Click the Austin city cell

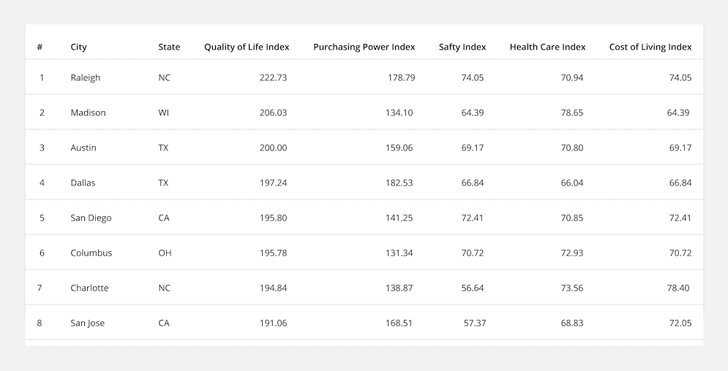pos(83,148)
